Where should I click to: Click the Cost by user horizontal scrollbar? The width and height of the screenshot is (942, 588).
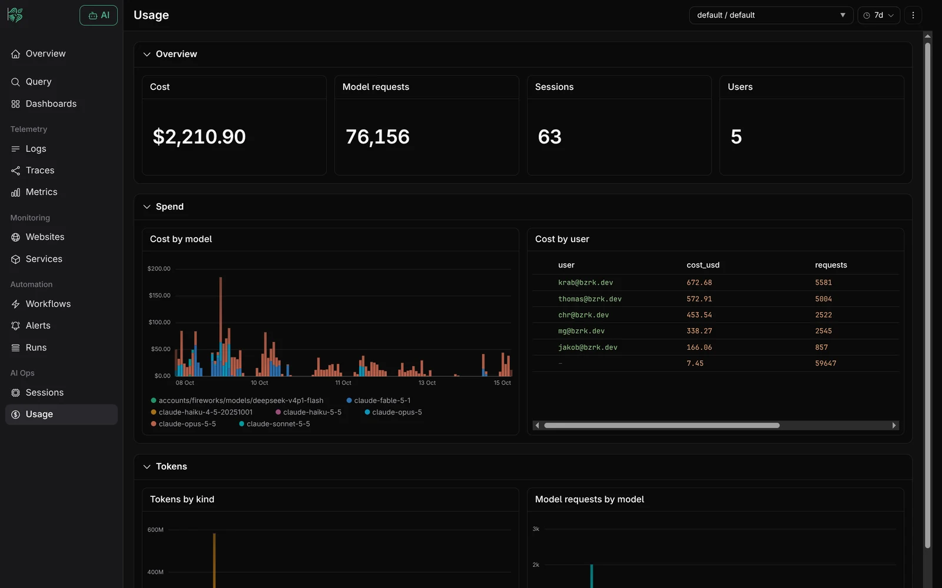point(662,425)
